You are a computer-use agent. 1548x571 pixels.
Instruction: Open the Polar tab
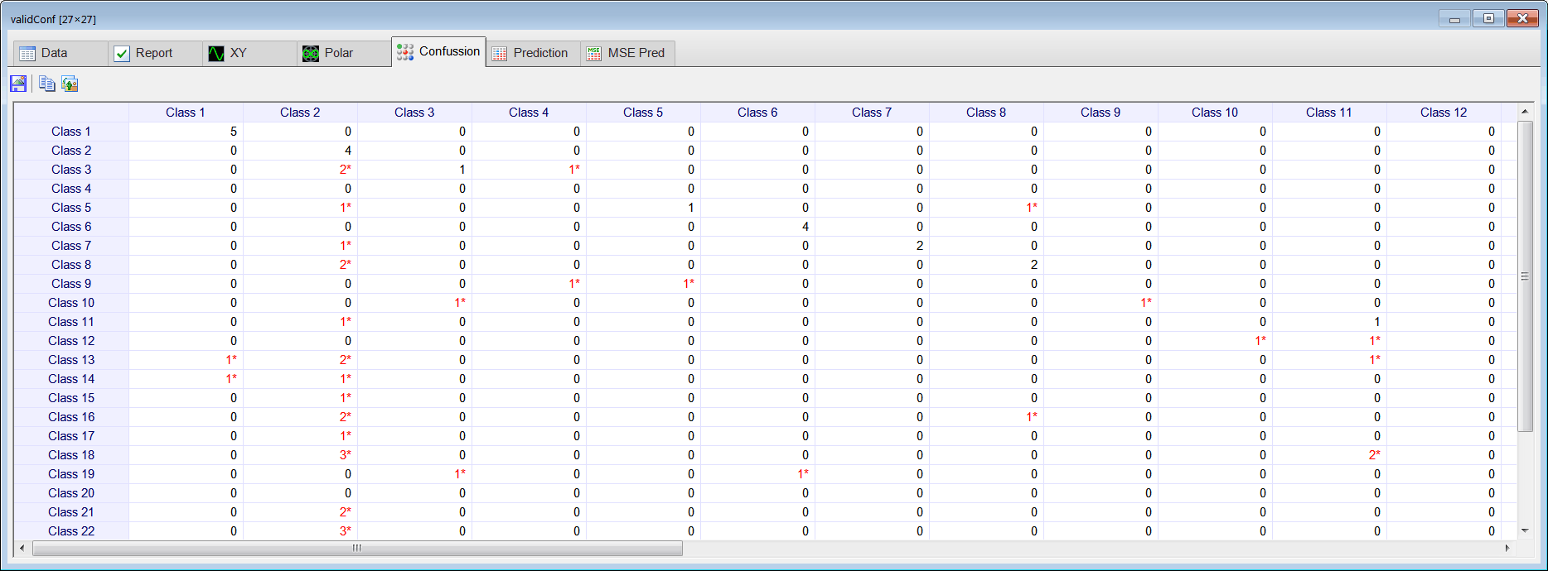(x=344, y=53)
